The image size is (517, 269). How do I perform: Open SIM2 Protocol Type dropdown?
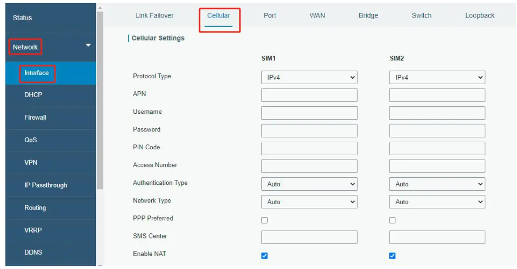437,77
